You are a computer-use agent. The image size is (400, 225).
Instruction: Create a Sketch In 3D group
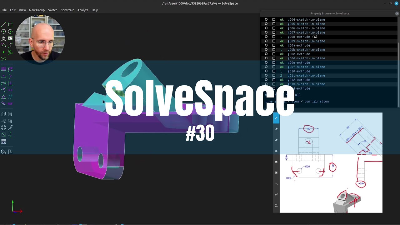tap(10, 135)
